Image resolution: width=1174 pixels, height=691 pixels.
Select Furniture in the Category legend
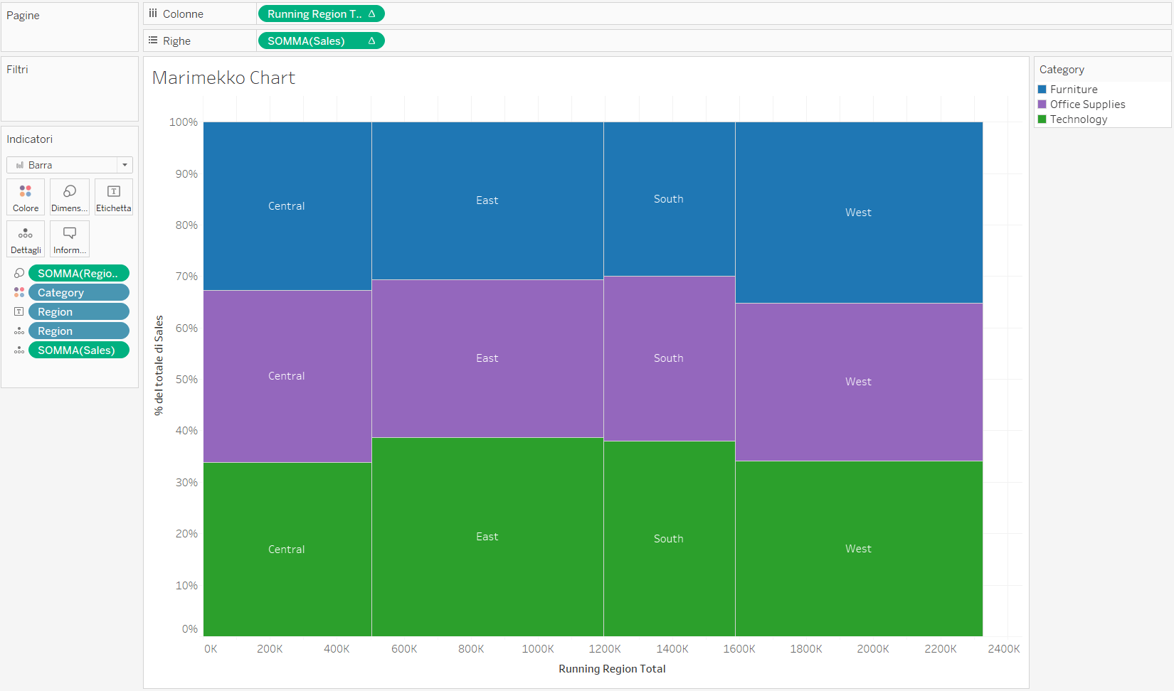[x=1073, y=89]
